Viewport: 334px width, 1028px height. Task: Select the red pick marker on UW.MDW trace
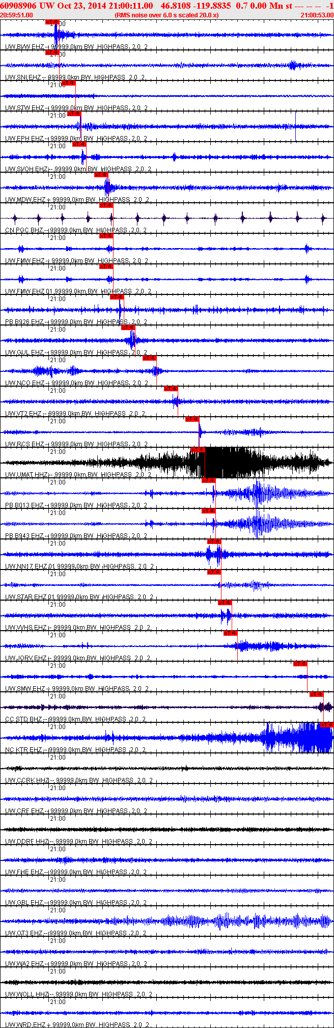click(x=101, y=175)
